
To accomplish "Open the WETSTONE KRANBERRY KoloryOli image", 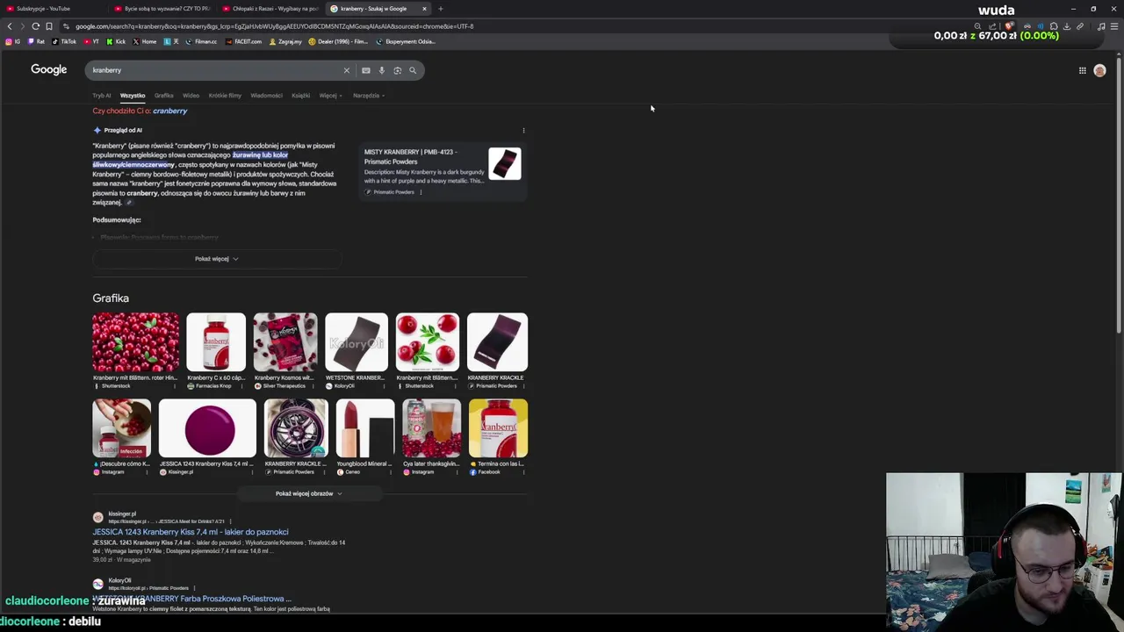I will pyautogui.click(x=356, y=342).
